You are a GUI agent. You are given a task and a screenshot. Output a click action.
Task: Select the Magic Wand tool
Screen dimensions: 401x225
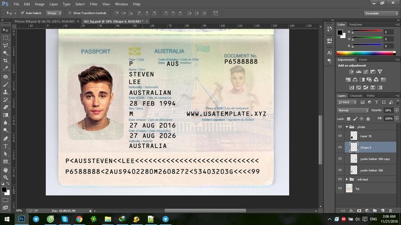pos(5,53)
